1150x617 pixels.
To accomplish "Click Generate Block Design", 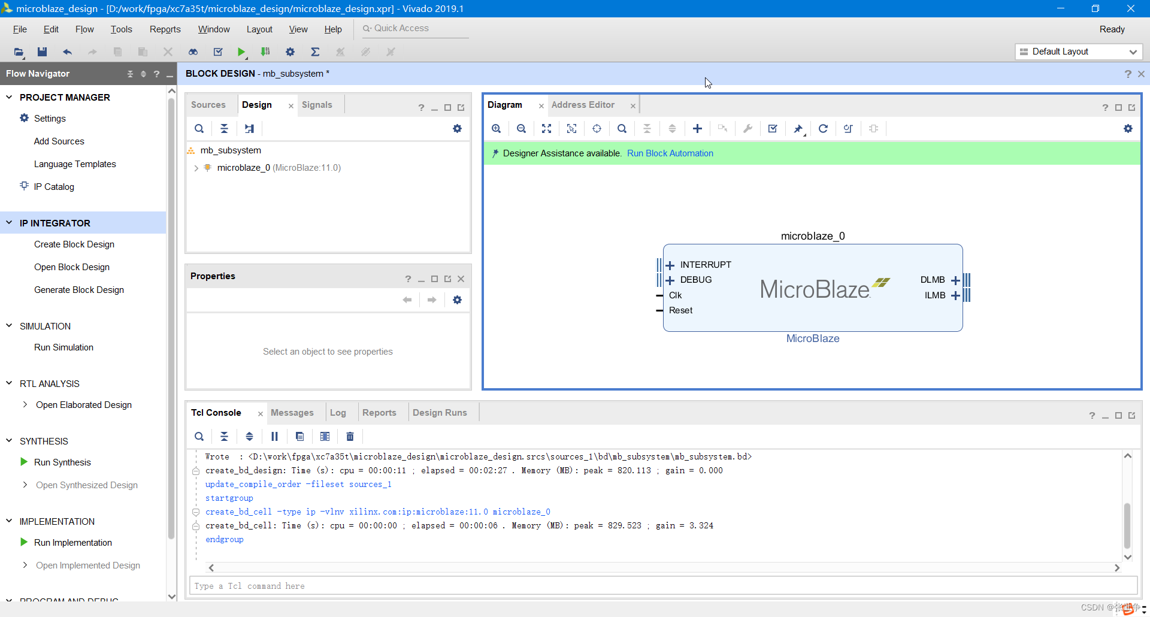I will pos(79,290).
